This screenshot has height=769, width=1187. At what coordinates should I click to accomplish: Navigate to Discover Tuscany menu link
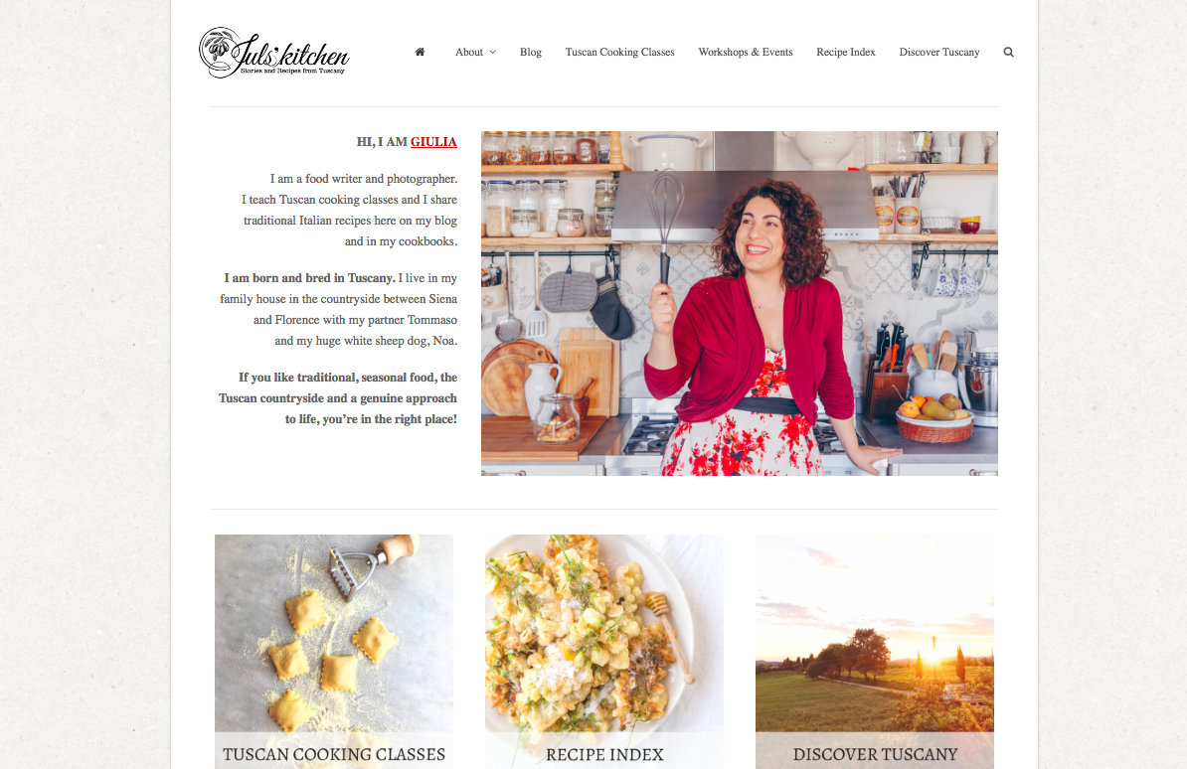pyautogui.click(x=938, y=53)
